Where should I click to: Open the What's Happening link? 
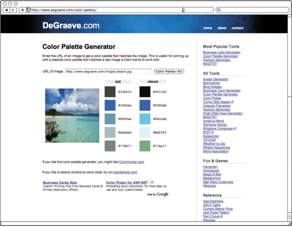pos(216,148)
